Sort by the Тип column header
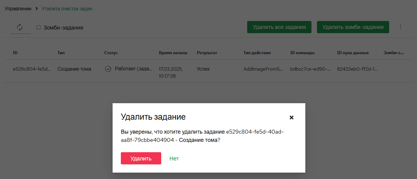The width and height of the screenshot is (417, 179). (61, 53)
